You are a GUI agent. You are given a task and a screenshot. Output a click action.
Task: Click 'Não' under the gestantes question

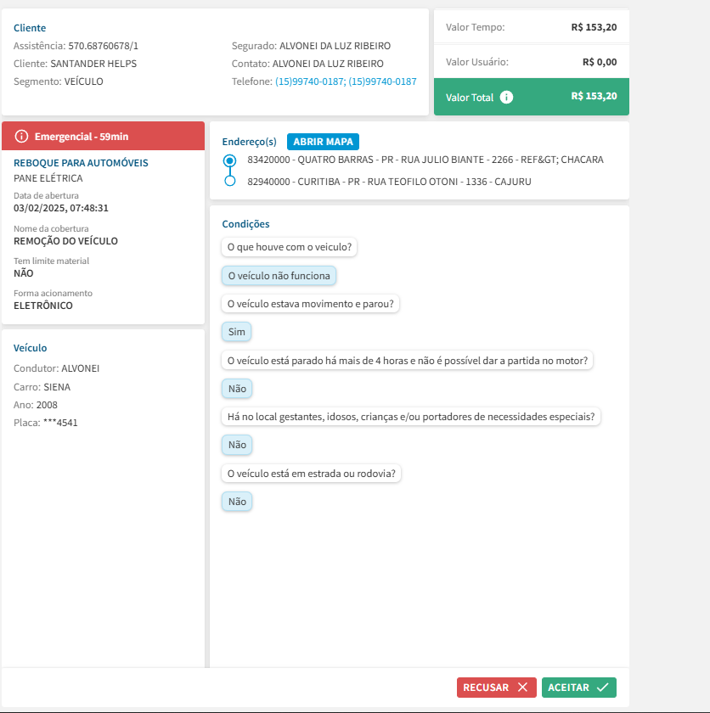coord(237,444)
